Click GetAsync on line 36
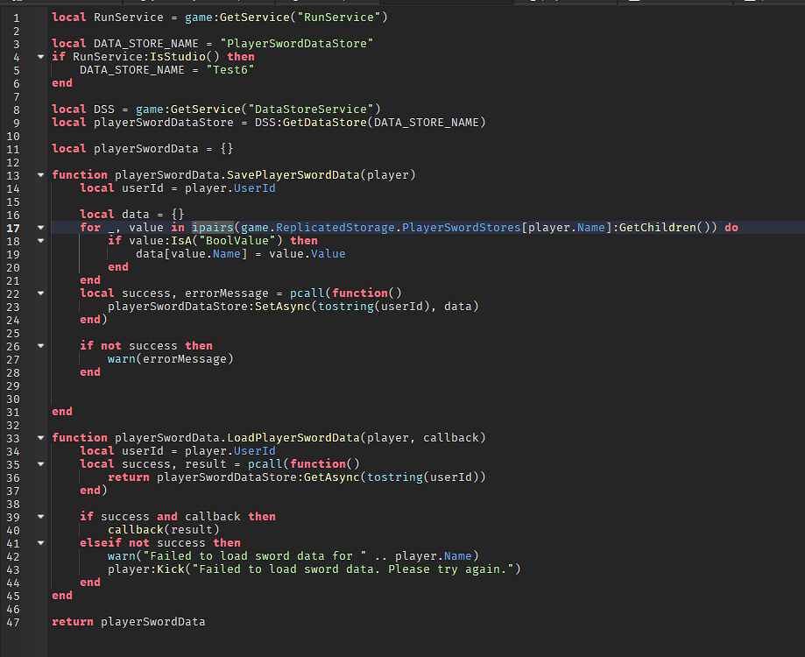Viewport: 805px width, 657px height. tap(332, 477)
